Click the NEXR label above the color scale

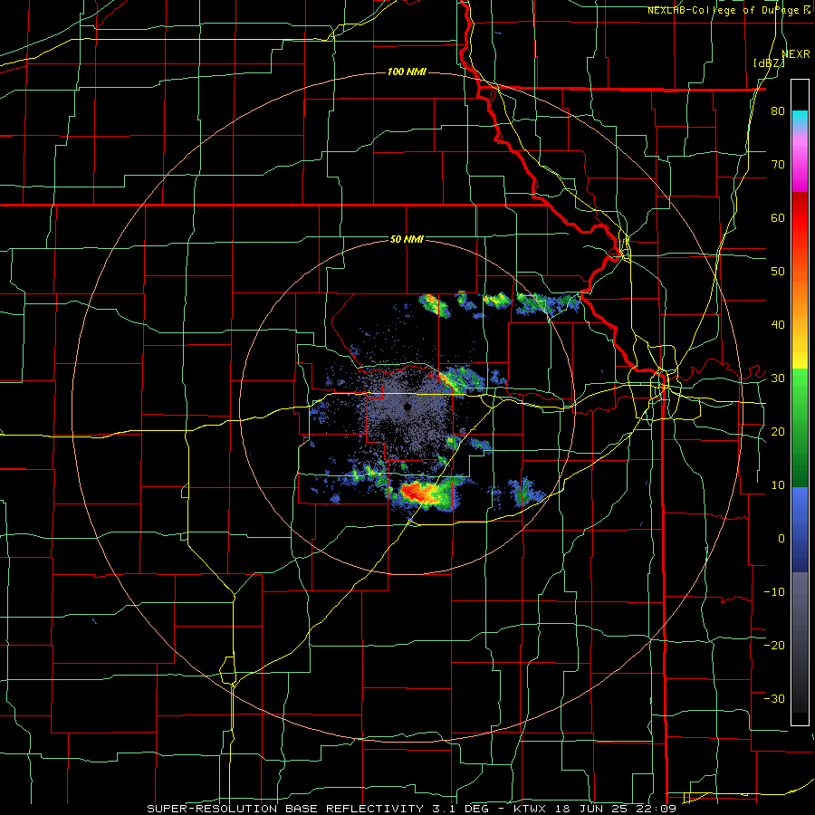tap(796, 54)
